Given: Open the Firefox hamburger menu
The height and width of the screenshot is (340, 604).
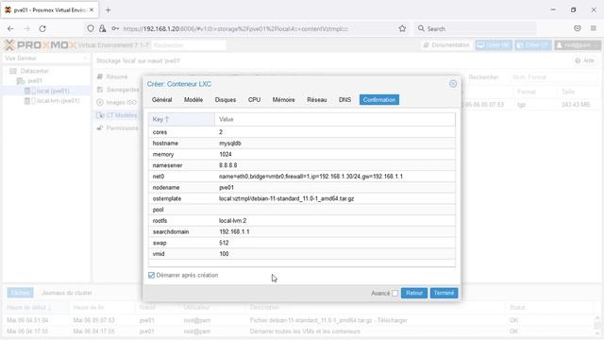Looking at the screenshot, I should (594, 28).
